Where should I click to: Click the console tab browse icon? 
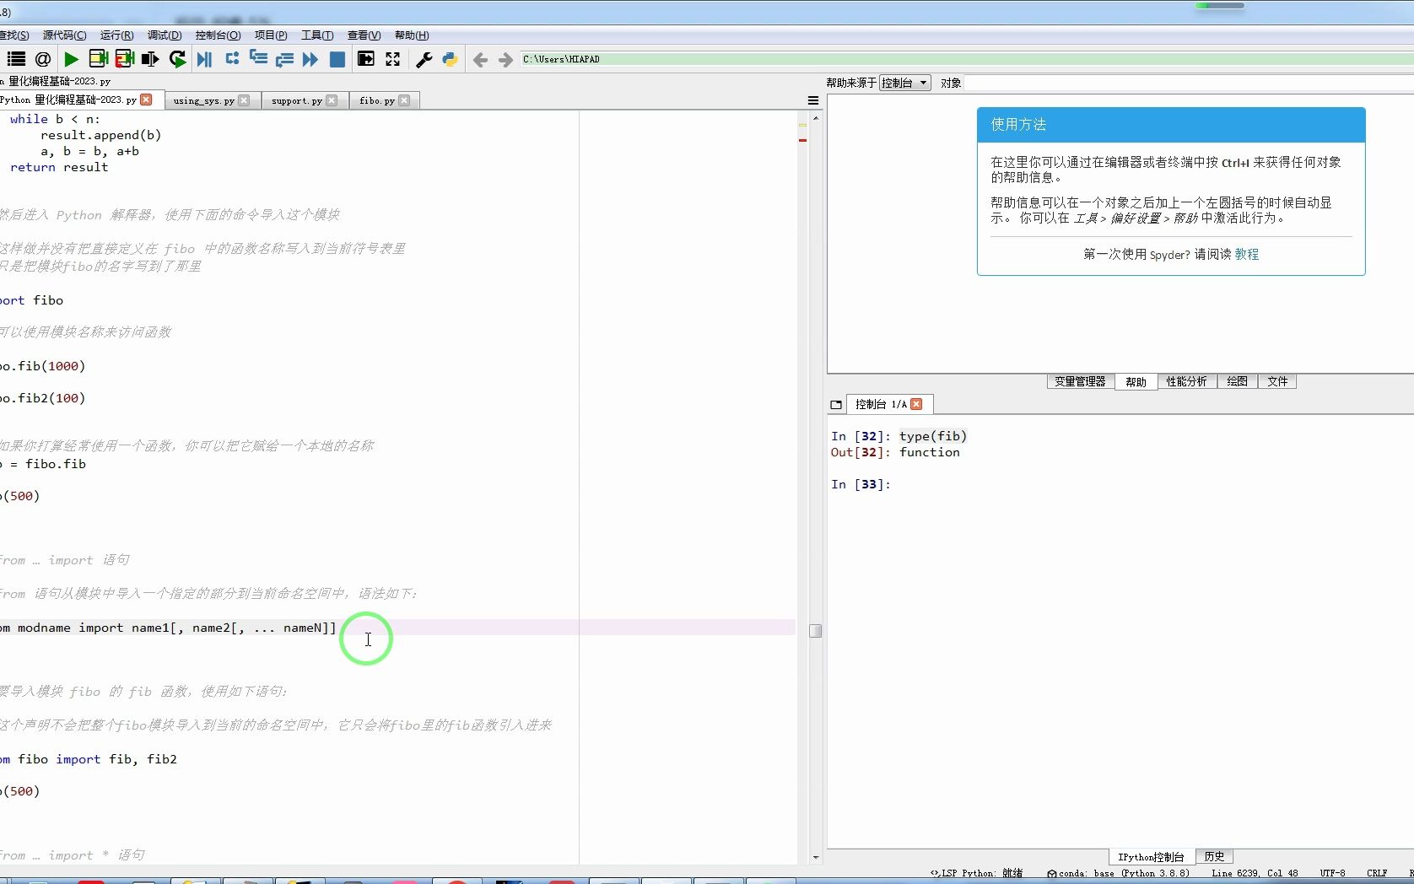point(836,405)
